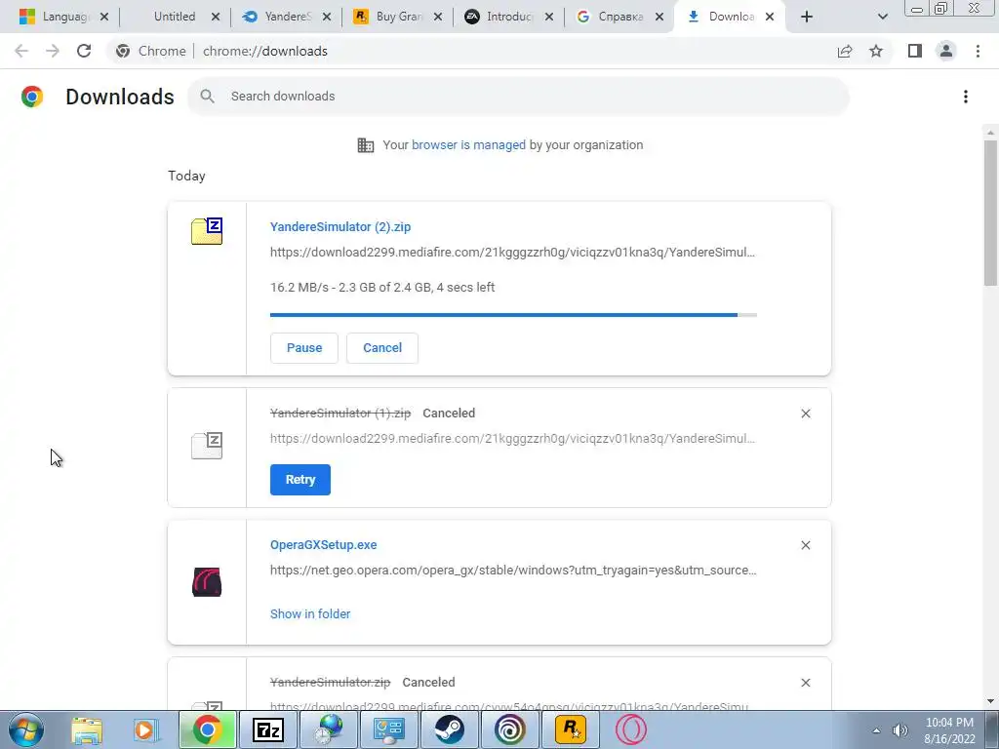Screen dimensions: 999x749
Task: Open Rockstar Games Launcher from taskbar
Action: point(570,729)
